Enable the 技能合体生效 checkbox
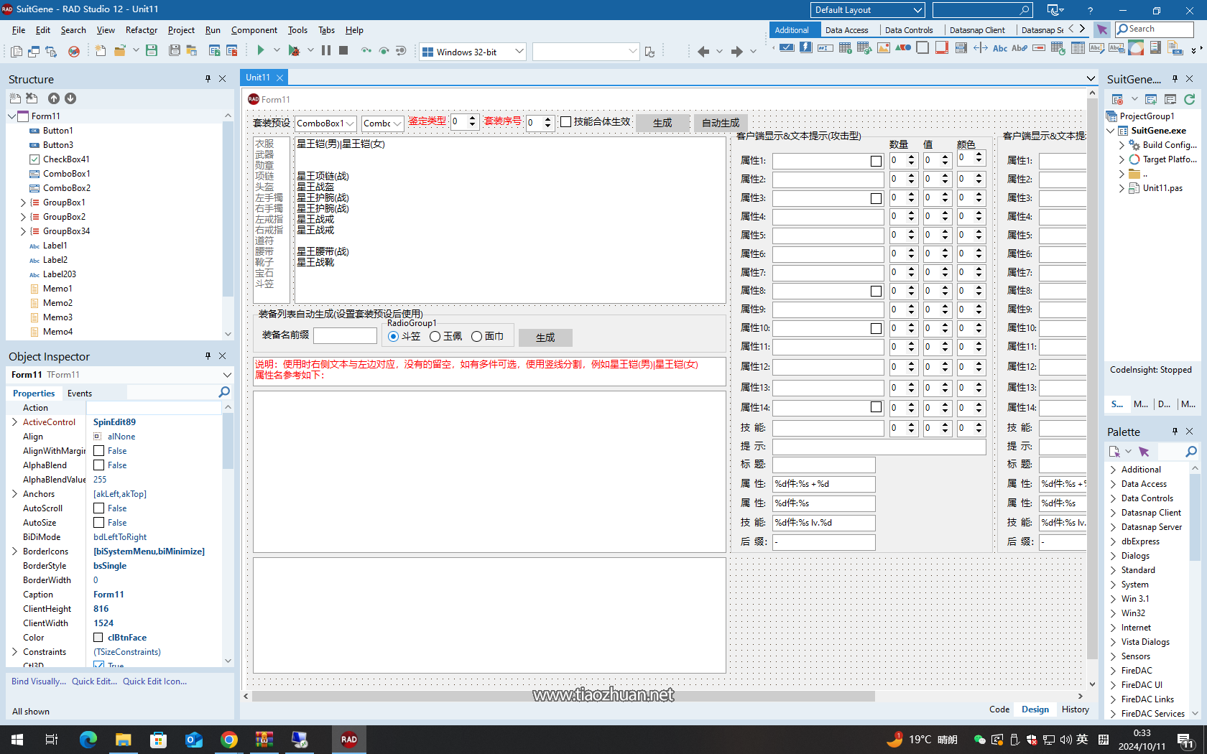 [x=567, y=121]
